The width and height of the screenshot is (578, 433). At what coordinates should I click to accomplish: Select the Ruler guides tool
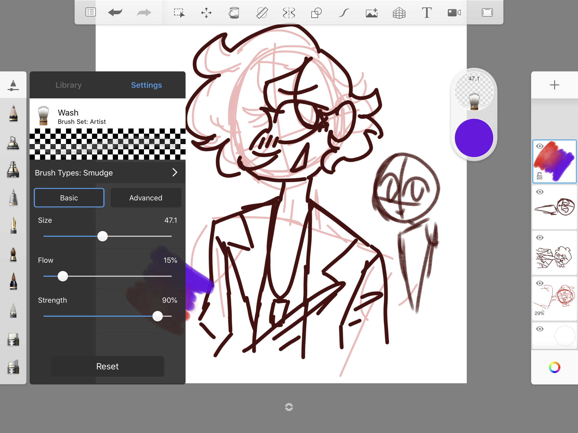(x=261, y=12)
